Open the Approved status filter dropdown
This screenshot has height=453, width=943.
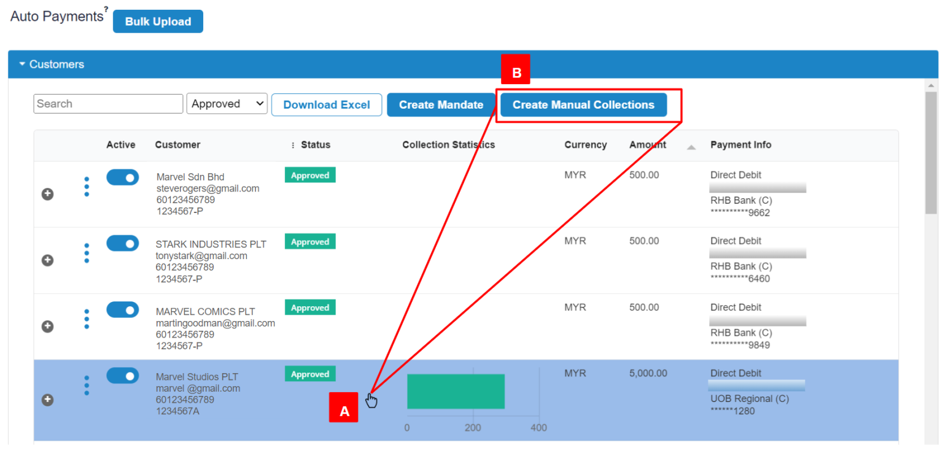tap(227, 103)
